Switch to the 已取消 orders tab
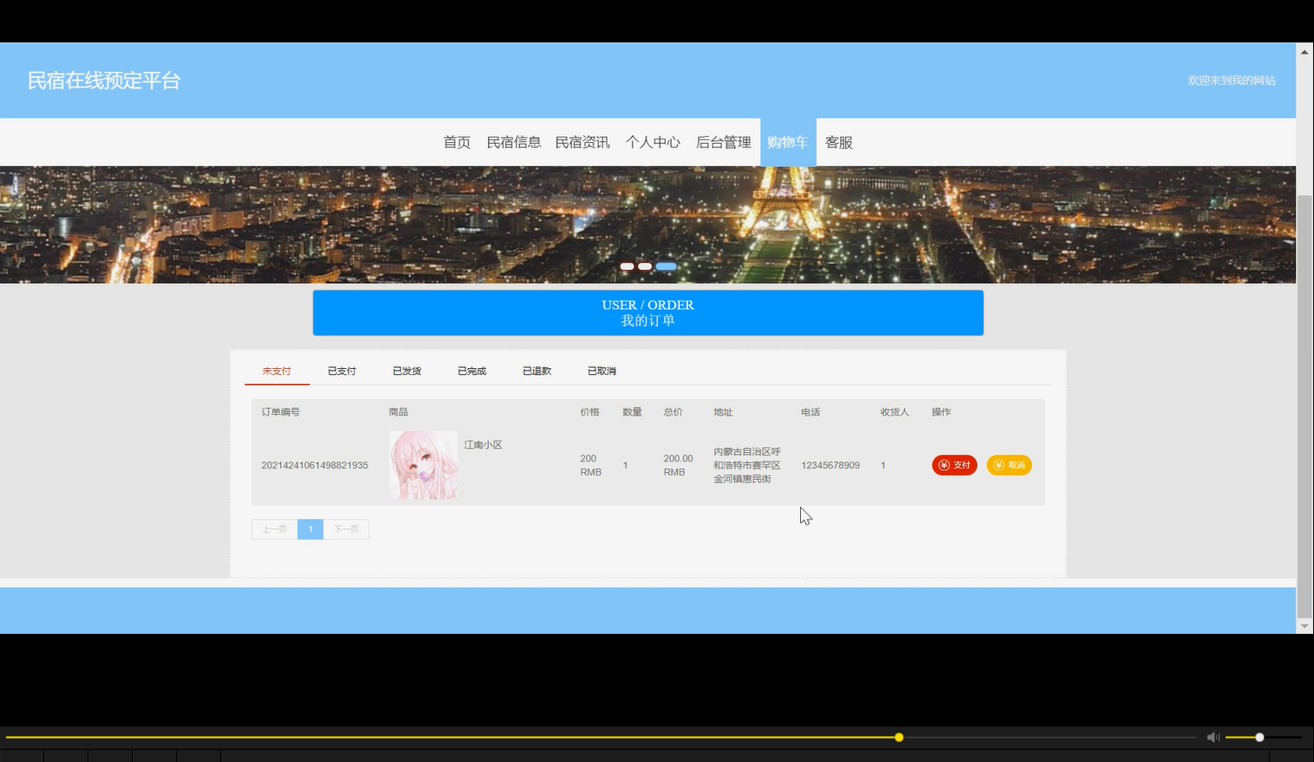 601,371
